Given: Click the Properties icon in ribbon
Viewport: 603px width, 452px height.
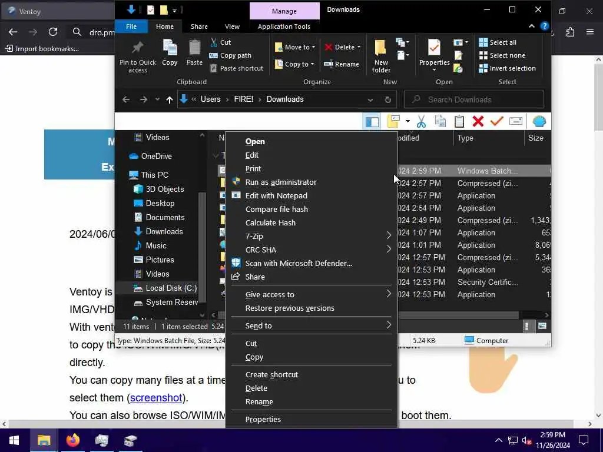Looking at the screenshot, I should coord(434,48).
